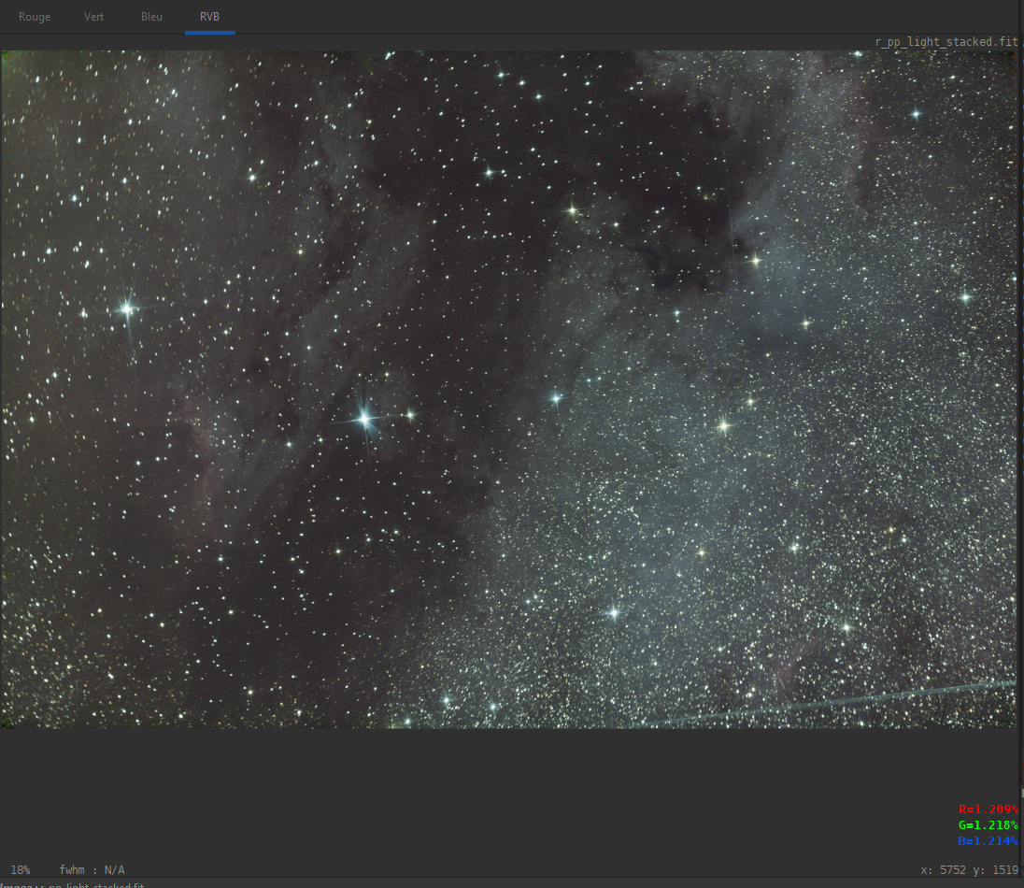Click the r_pp_light_stacked.fit file name label
Screen dimensions: 1024x888
(946, 42)
